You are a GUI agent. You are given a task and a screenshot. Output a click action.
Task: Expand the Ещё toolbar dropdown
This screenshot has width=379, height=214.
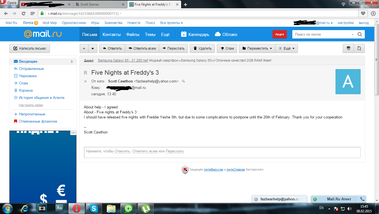pyautogui.click(x=286, y=48)
